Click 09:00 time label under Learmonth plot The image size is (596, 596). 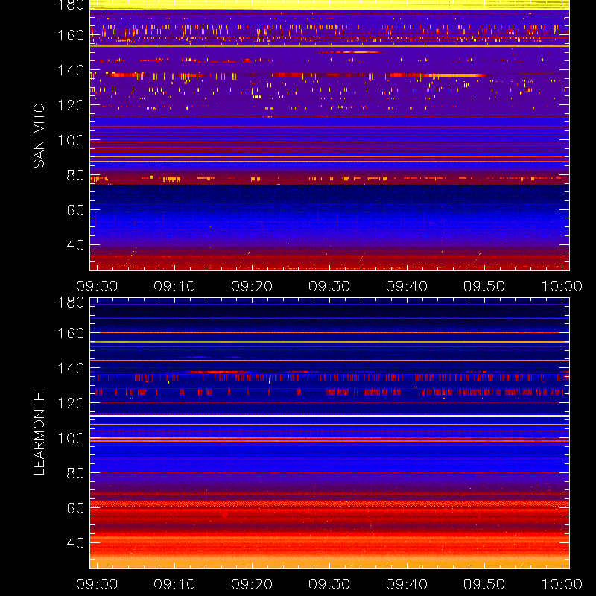(x=97, y=584)
